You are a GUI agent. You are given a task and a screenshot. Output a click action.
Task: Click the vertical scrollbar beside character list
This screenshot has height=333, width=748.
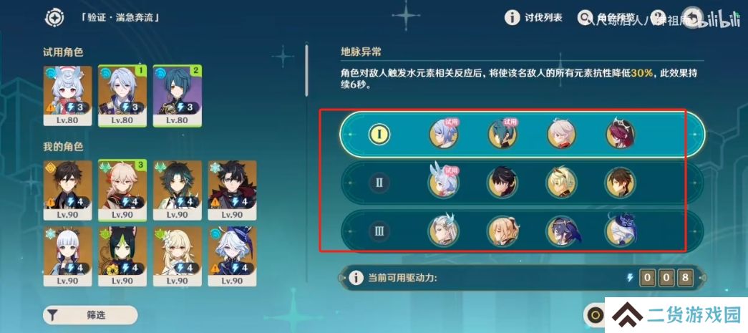click(x=306, y=70)
